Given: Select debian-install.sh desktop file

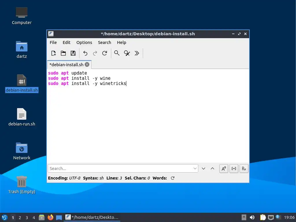Looking at the screenshot, I should pyautogui.click(x=22, y=83).
